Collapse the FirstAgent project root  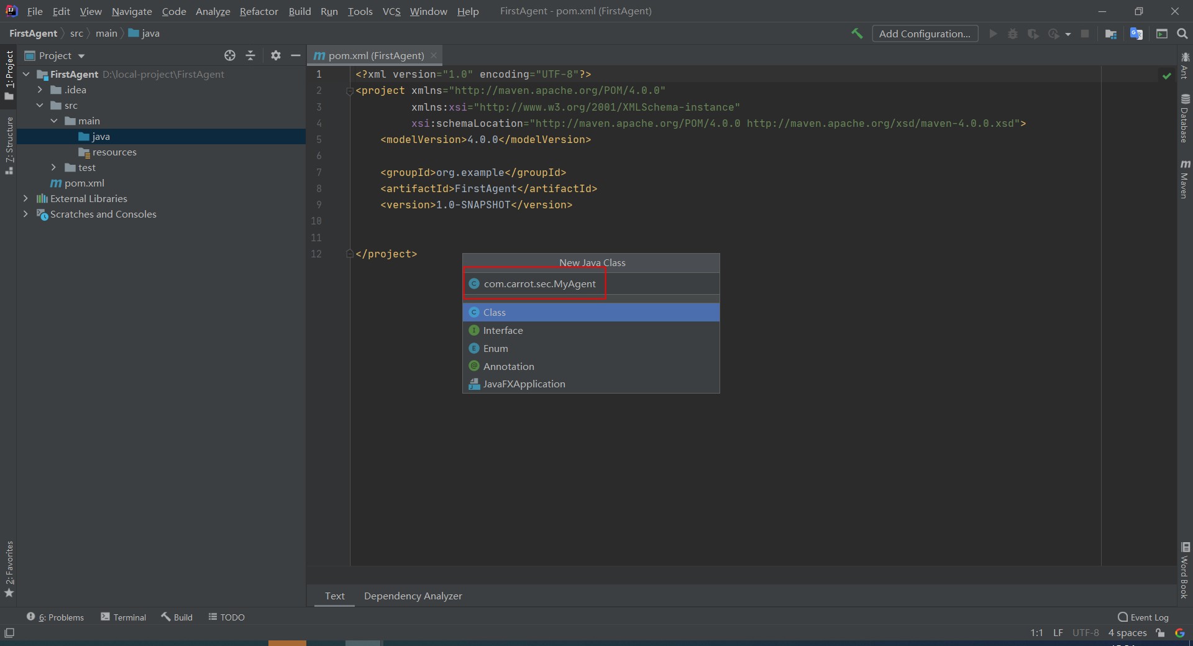tap(26, 74)
